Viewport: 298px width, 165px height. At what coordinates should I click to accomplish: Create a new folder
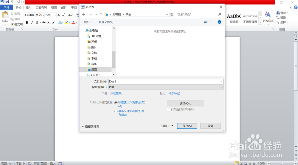point(106,22)
